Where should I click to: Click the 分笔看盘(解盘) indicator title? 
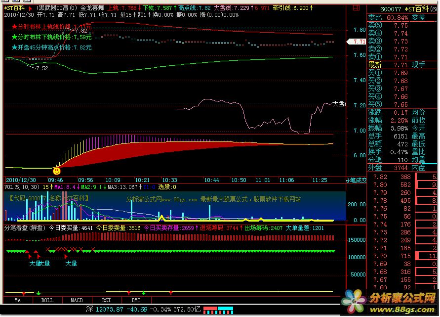[x=25, y=228]
